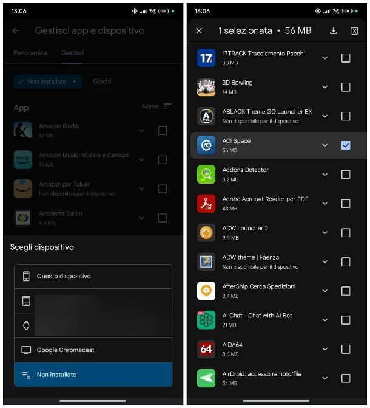Switch to the Gestisci tab
Viewport: 370px width, 408px height.
click(72, 53)
